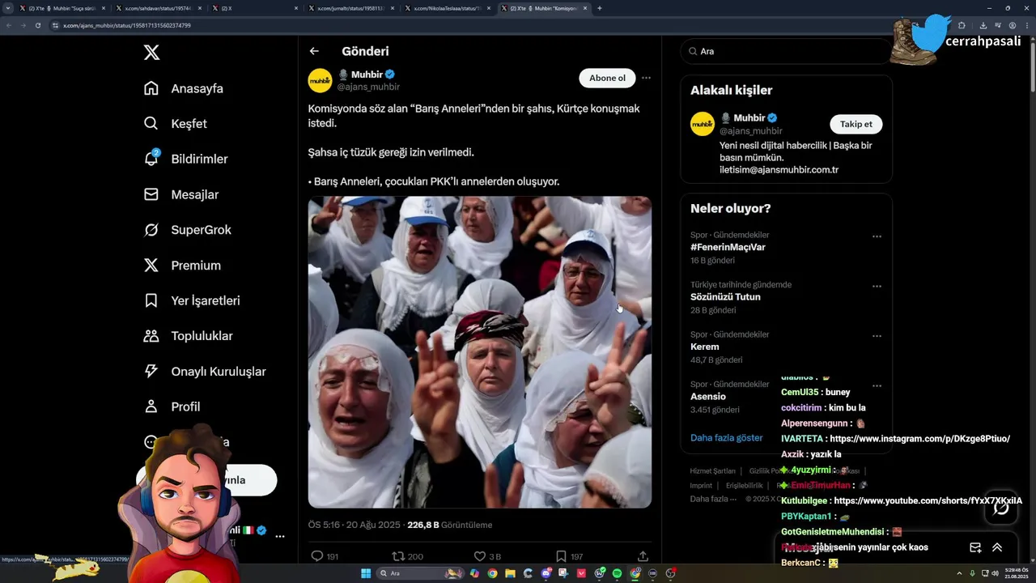This screenshot has width=1036, height=583.
Task: Click the taskbar clock and date
Action: tap(1018, 573)
